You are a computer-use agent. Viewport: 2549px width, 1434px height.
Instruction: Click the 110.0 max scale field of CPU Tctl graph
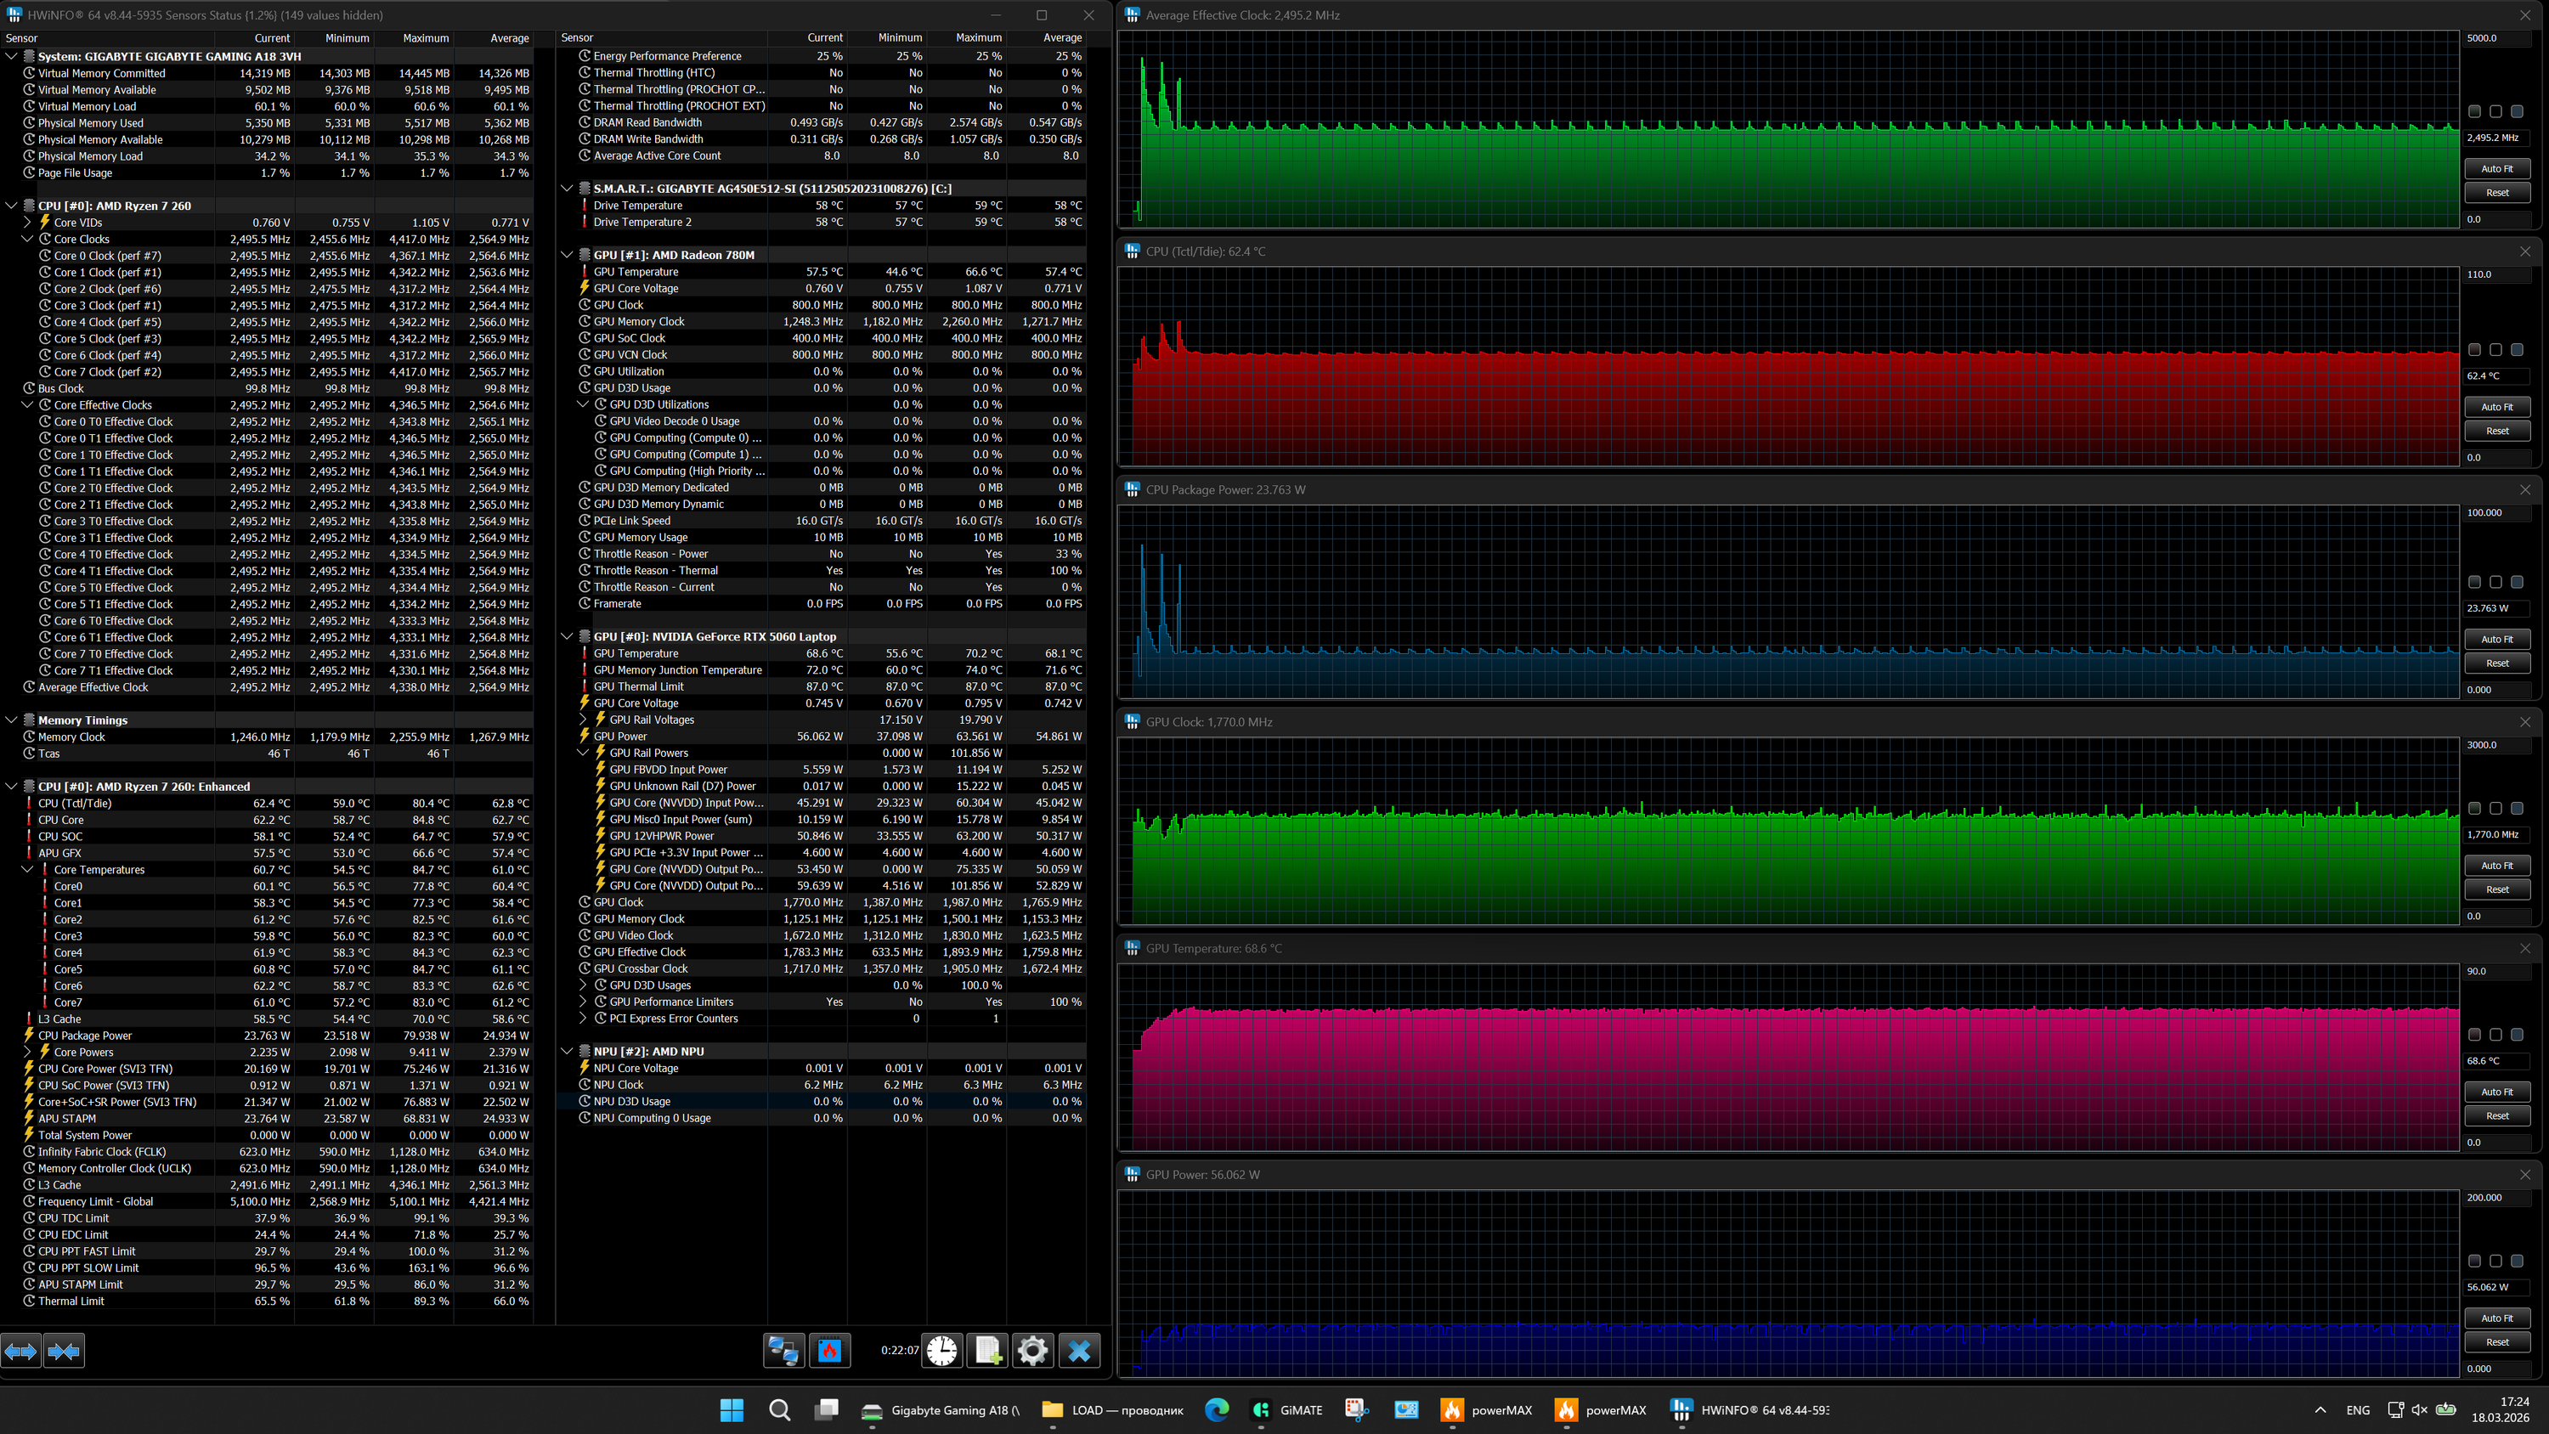point(2494,274)
